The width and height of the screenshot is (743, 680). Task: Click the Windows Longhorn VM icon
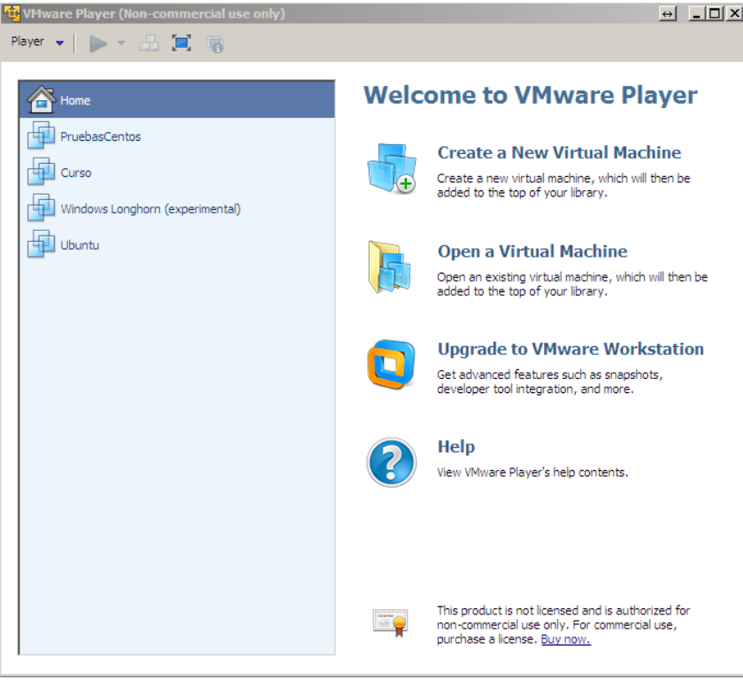tap(42, 208)
